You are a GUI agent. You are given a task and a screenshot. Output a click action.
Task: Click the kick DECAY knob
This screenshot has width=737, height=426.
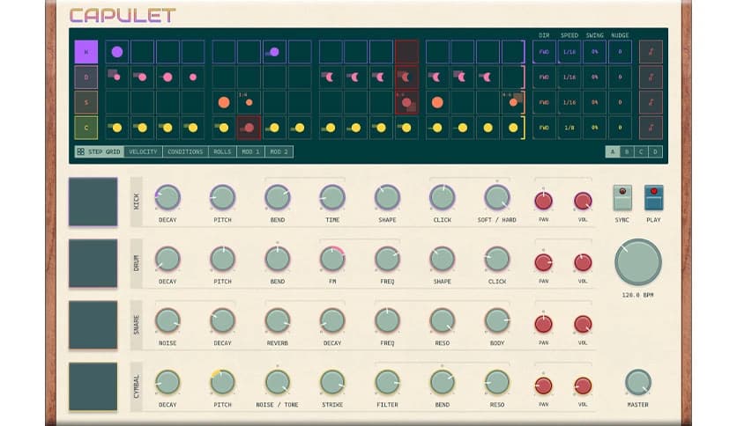tap(167, 197)
